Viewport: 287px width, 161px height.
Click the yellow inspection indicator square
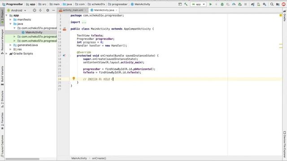[281, 16]
